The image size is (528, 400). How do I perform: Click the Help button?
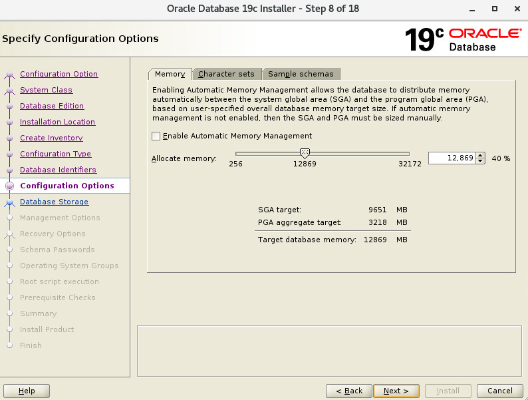(x=27, y=391)
